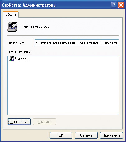Cancel the dialog with the Отмена button

click(86, 135)
